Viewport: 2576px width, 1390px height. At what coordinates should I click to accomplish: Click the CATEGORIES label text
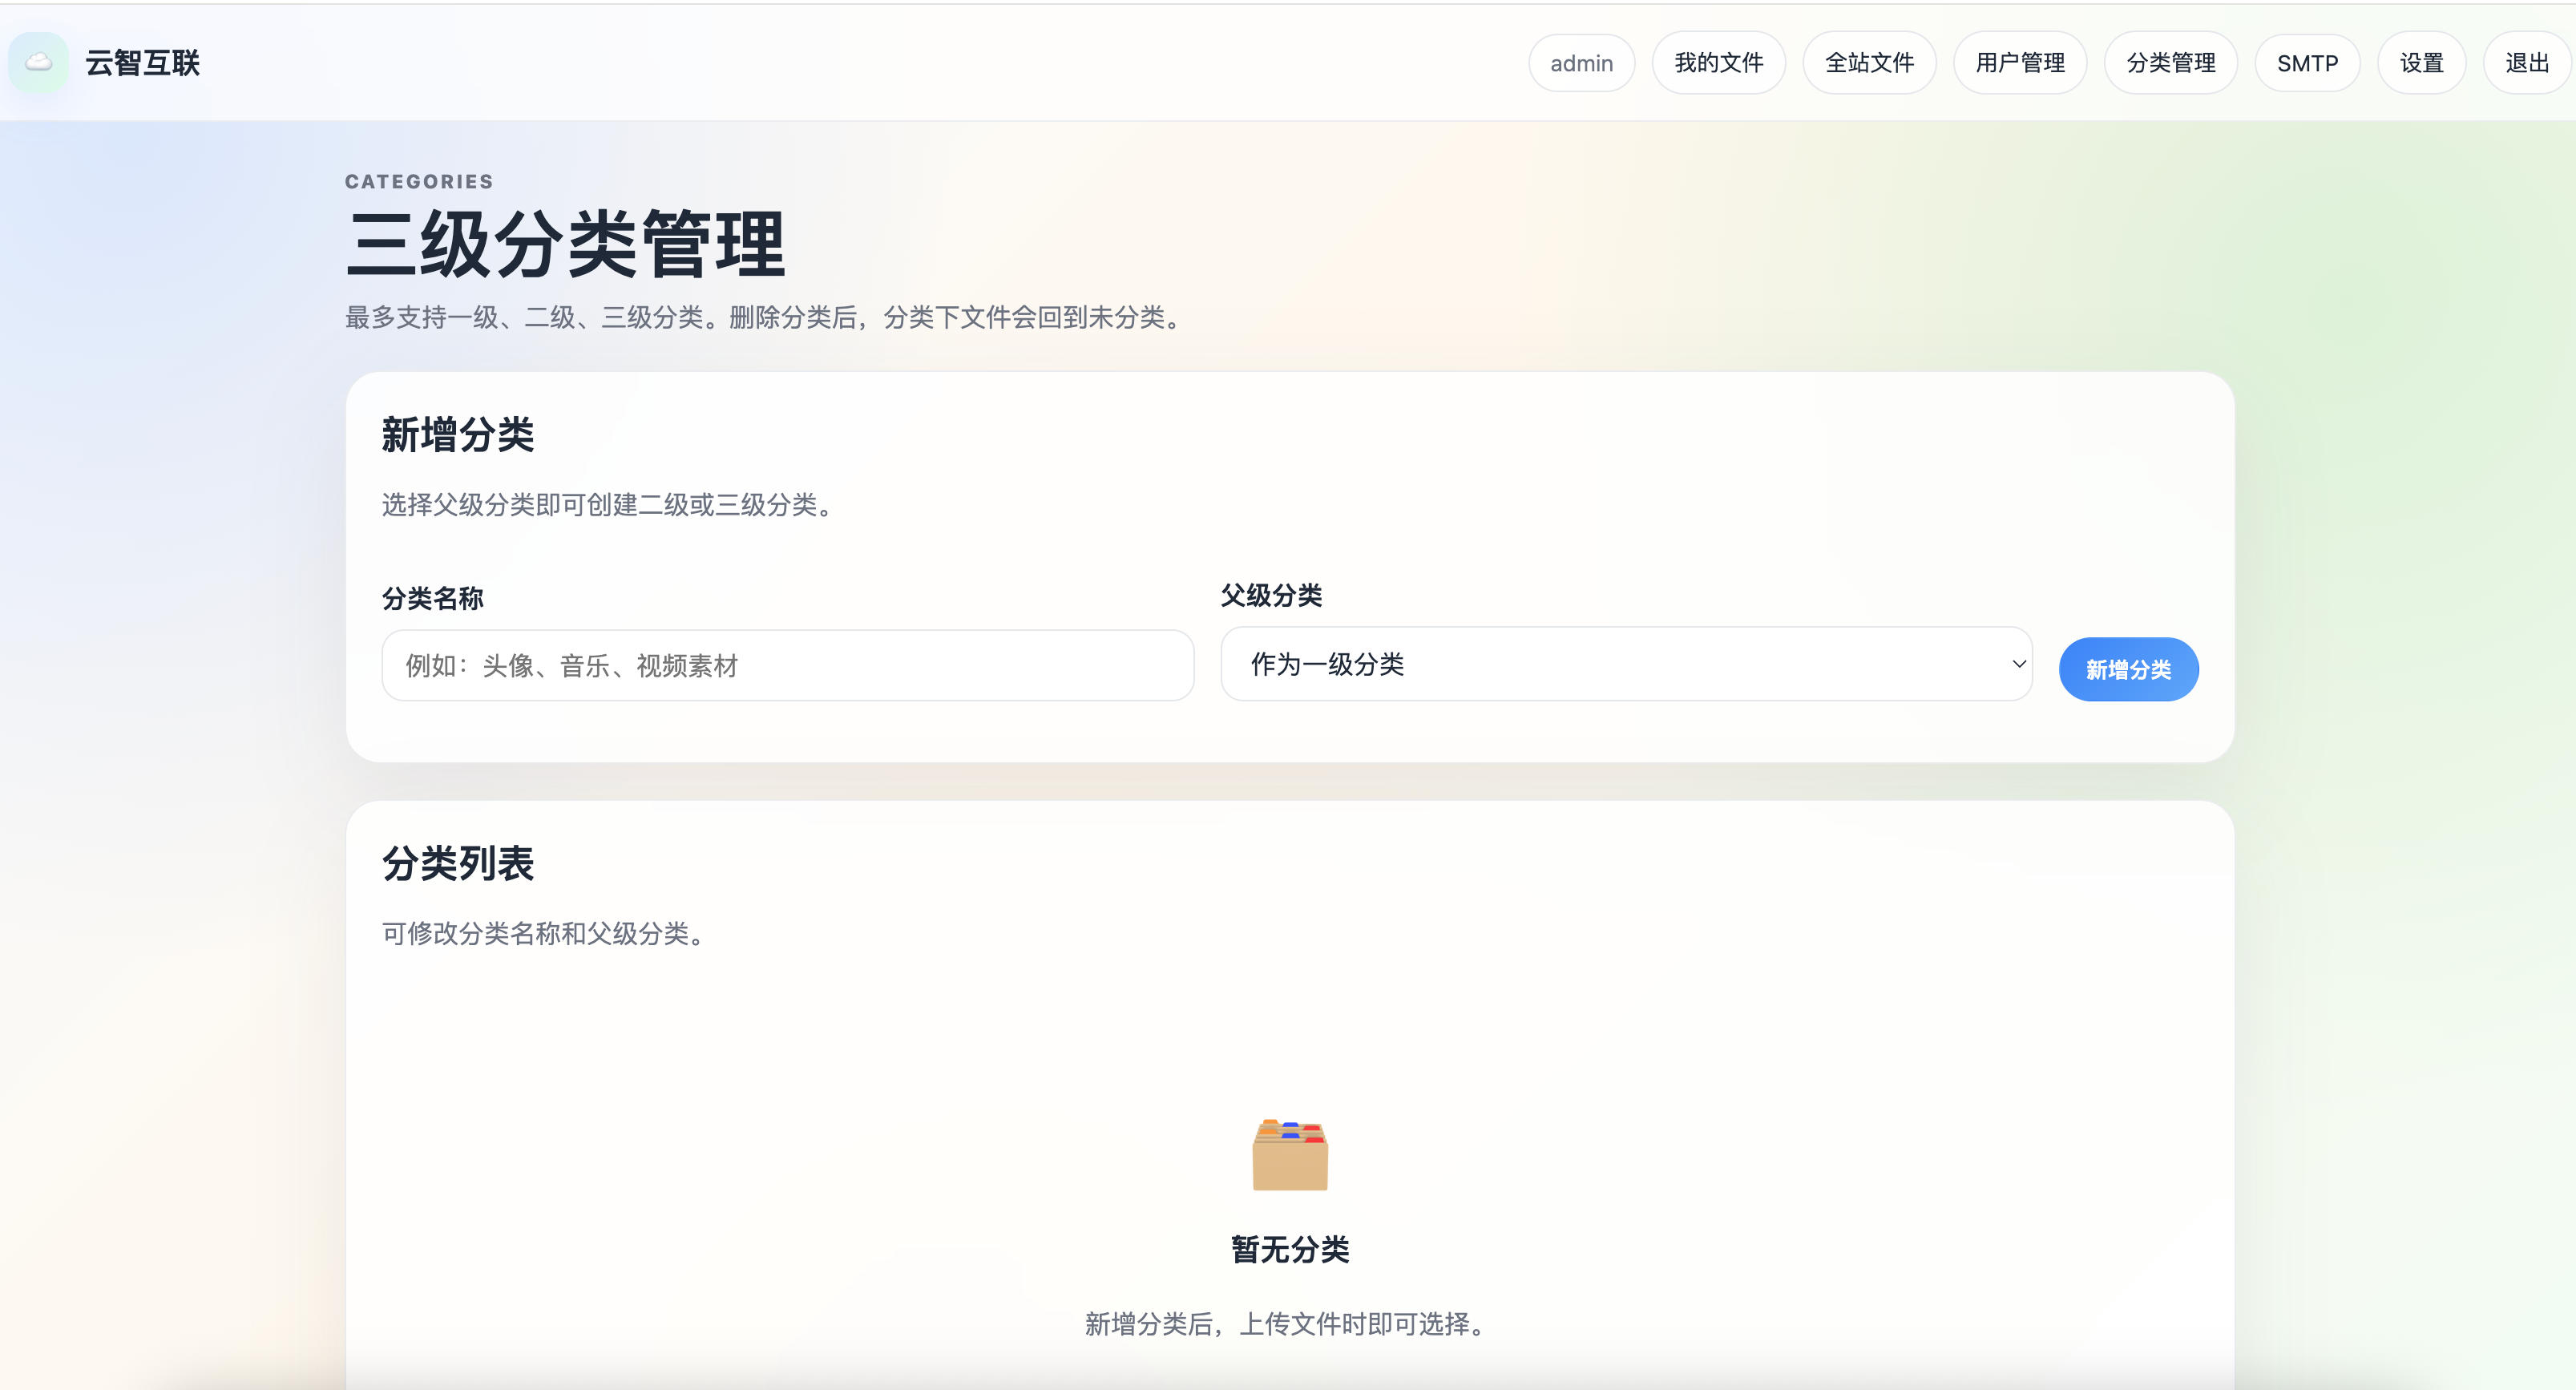coord(419,181)
